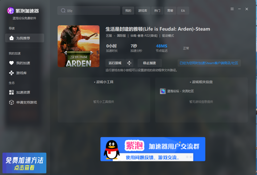Open the hamburger menu icon
The image size is (257, 175).
232,9
